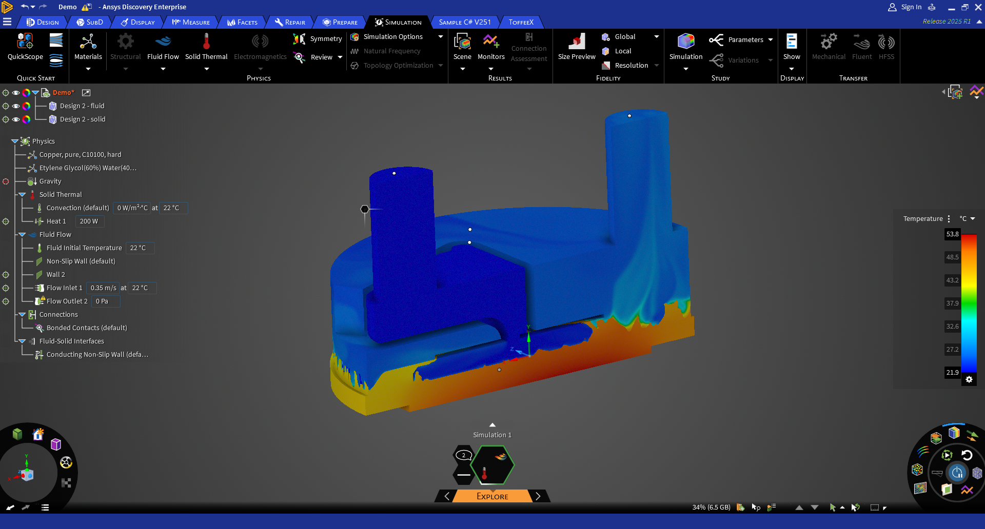Switch to the ToffeeX ribbon tab
This screenshot has width=985, height=529.
(x=521, y=22)
